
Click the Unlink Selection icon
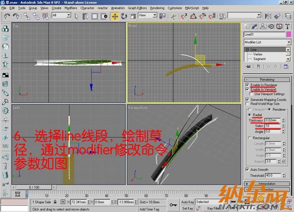36,16
